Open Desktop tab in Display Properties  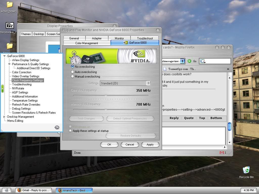[39, 34]
